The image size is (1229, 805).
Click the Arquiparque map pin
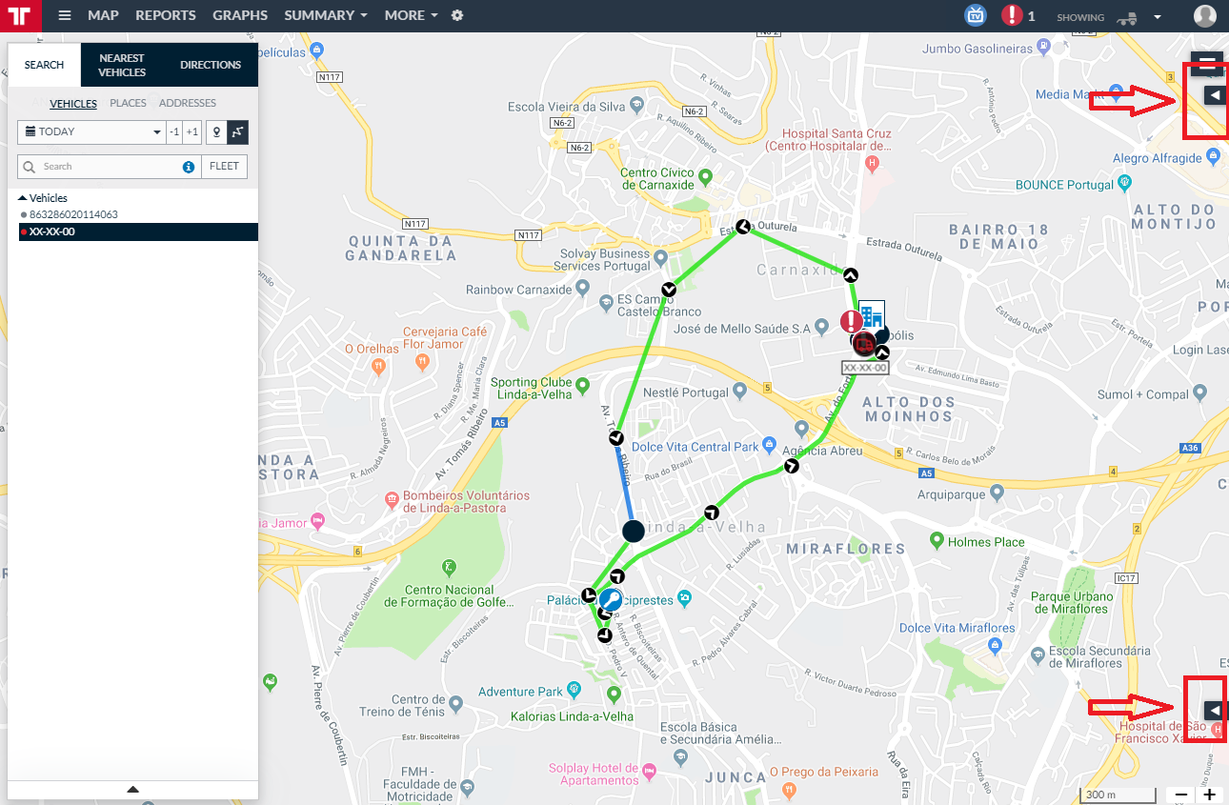point(997,493)
